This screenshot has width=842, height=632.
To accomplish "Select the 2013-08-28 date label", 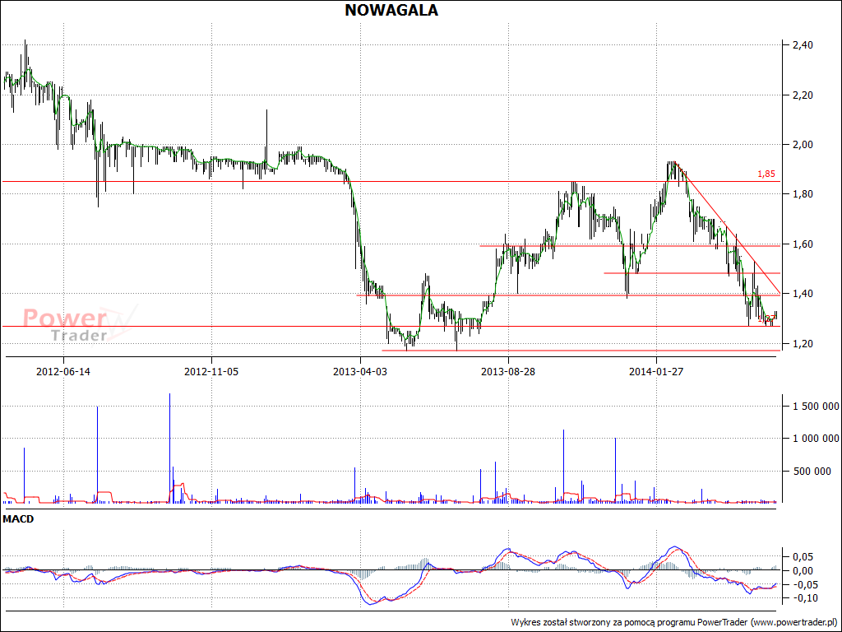I will click(x=508, y=371).
